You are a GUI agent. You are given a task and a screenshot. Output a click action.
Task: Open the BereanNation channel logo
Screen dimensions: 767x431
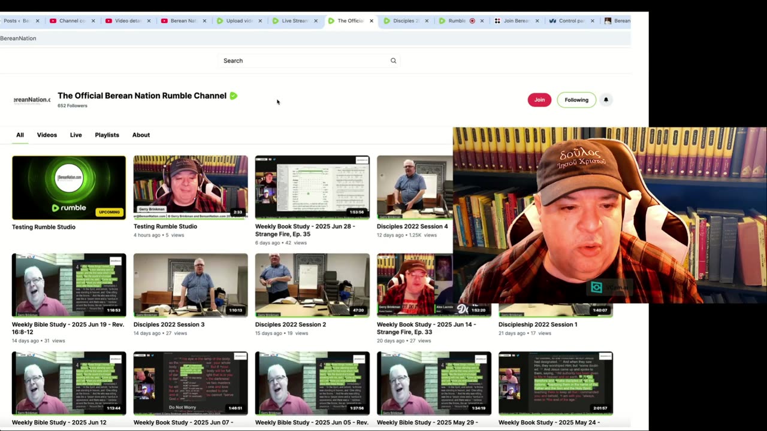click(32, 100)
